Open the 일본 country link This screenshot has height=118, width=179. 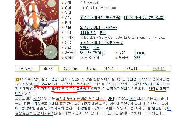click(x=137, y=58)
